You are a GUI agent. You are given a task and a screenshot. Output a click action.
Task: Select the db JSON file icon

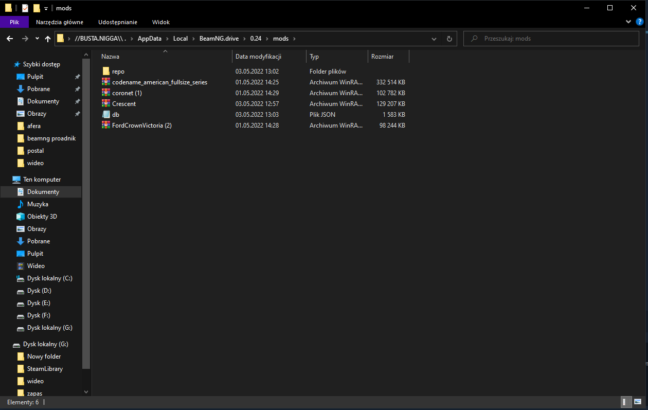(106, 115)
